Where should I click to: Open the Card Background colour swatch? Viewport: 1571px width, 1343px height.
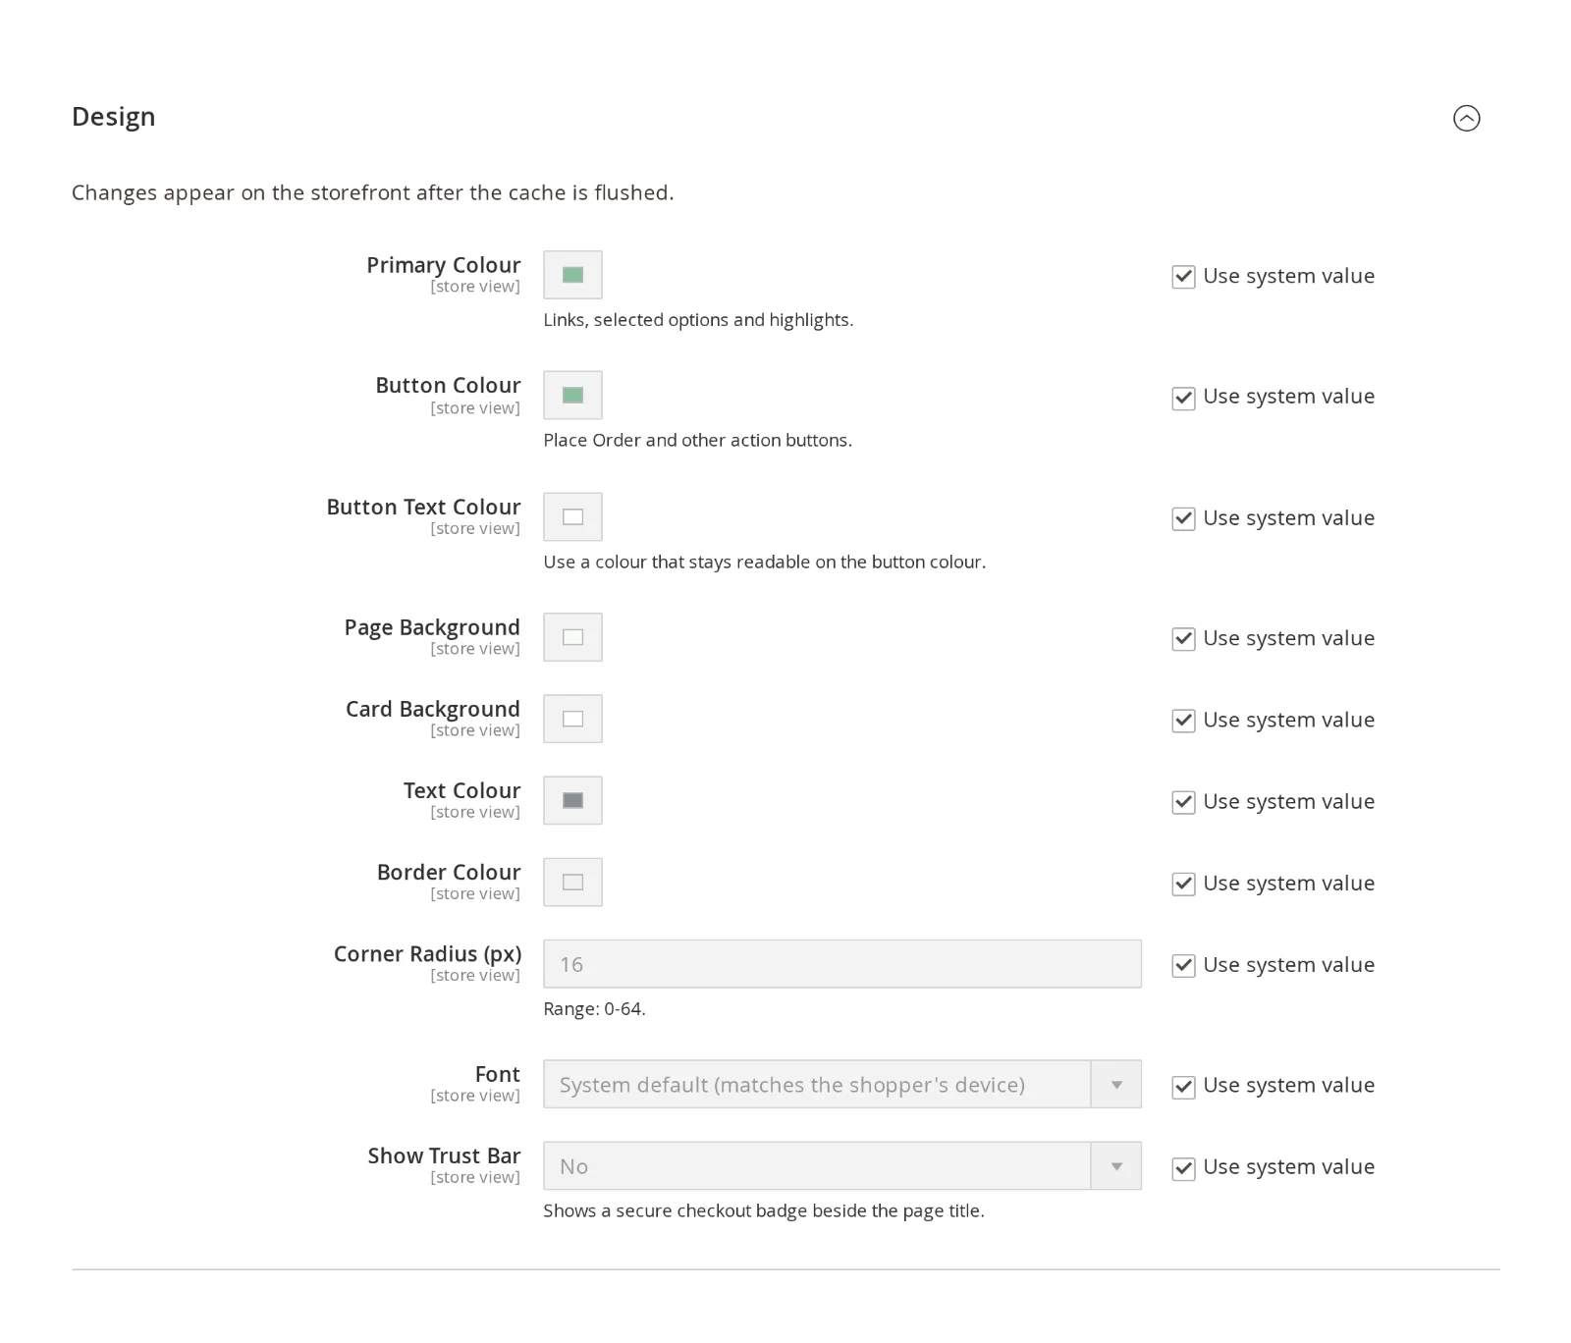tap(572, 720)
